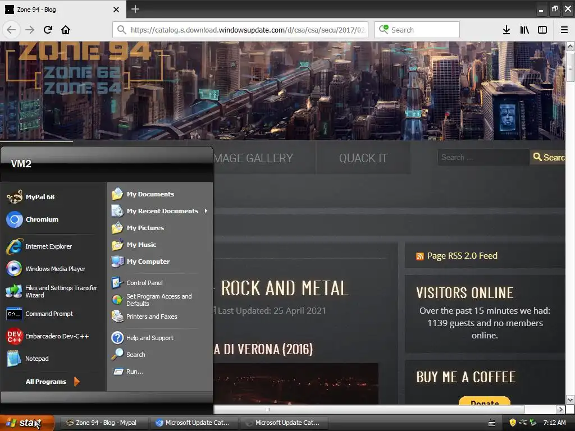Click vertical scrollbar up arrow
This screenshot has width=575, height=431.
click(x=570, y=47)
